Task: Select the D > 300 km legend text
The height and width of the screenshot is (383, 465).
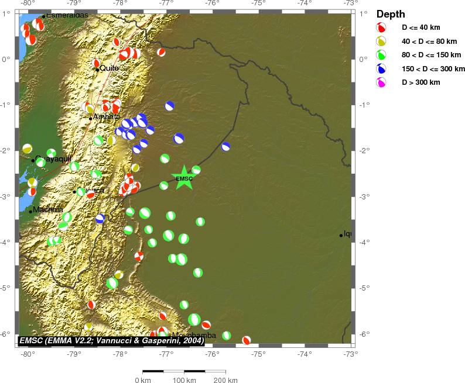Action: (420, 82)
